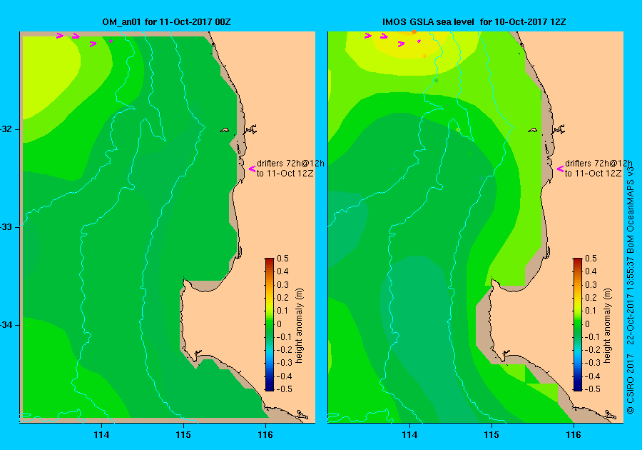Click the small island off the coast, right map
The image size is (642, 450).
(x=532, y=130)
